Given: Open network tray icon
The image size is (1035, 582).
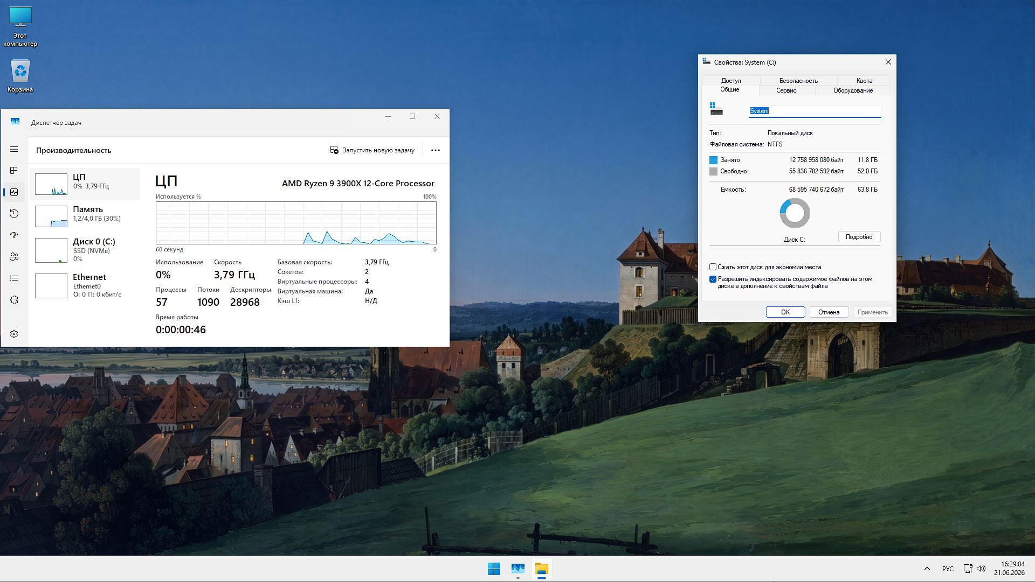Looking at the screenshot, I should point(968,569).
